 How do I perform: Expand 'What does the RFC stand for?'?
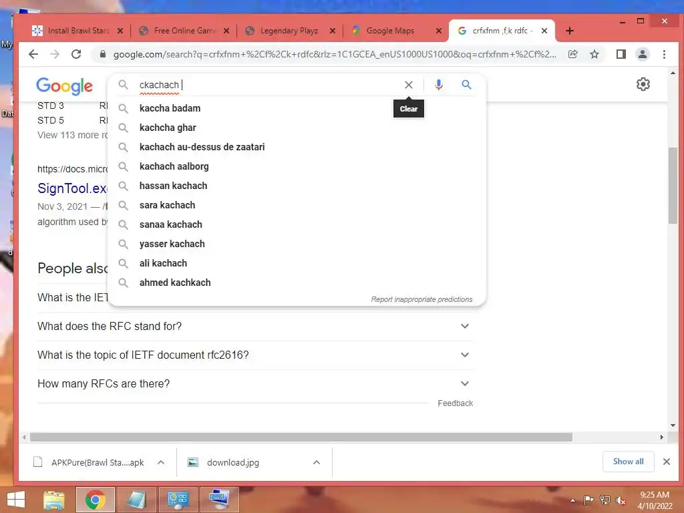tap(255, 326)
